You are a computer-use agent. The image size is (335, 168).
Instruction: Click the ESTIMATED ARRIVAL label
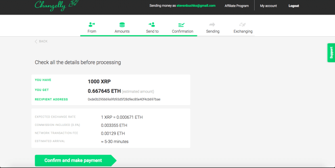(x=50, y=141)
